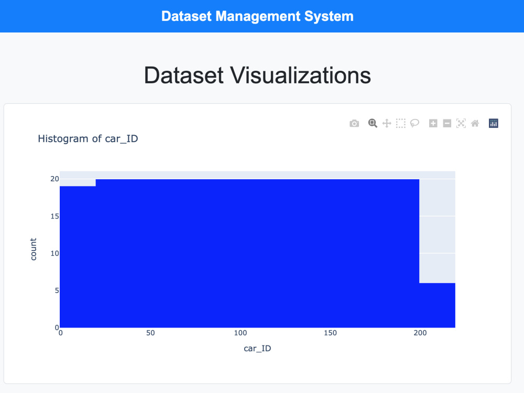Click the Dataset Visualizations heading
This screenshot has width=524, height=393.
pyautogui.click(x=257, y=75)
